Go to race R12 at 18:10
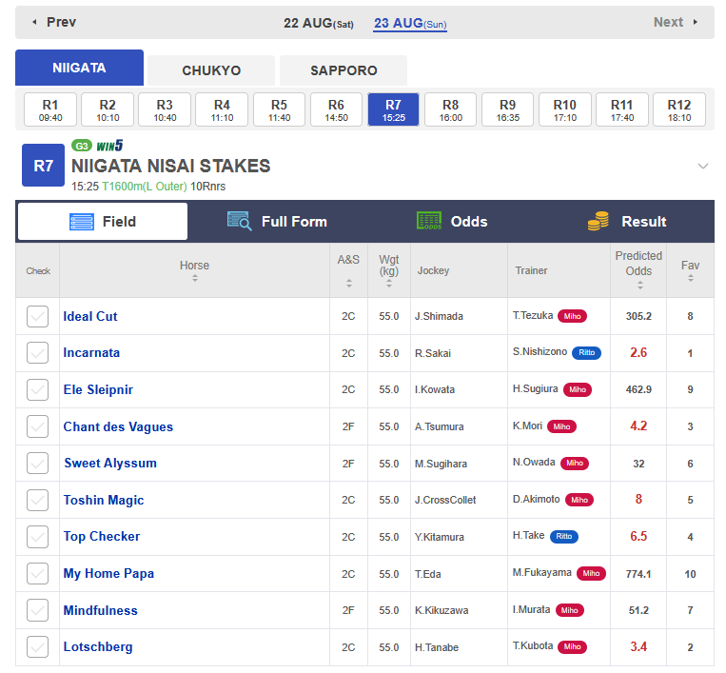The width and height of the screenshot is (726, 673). tap(679, 109)
